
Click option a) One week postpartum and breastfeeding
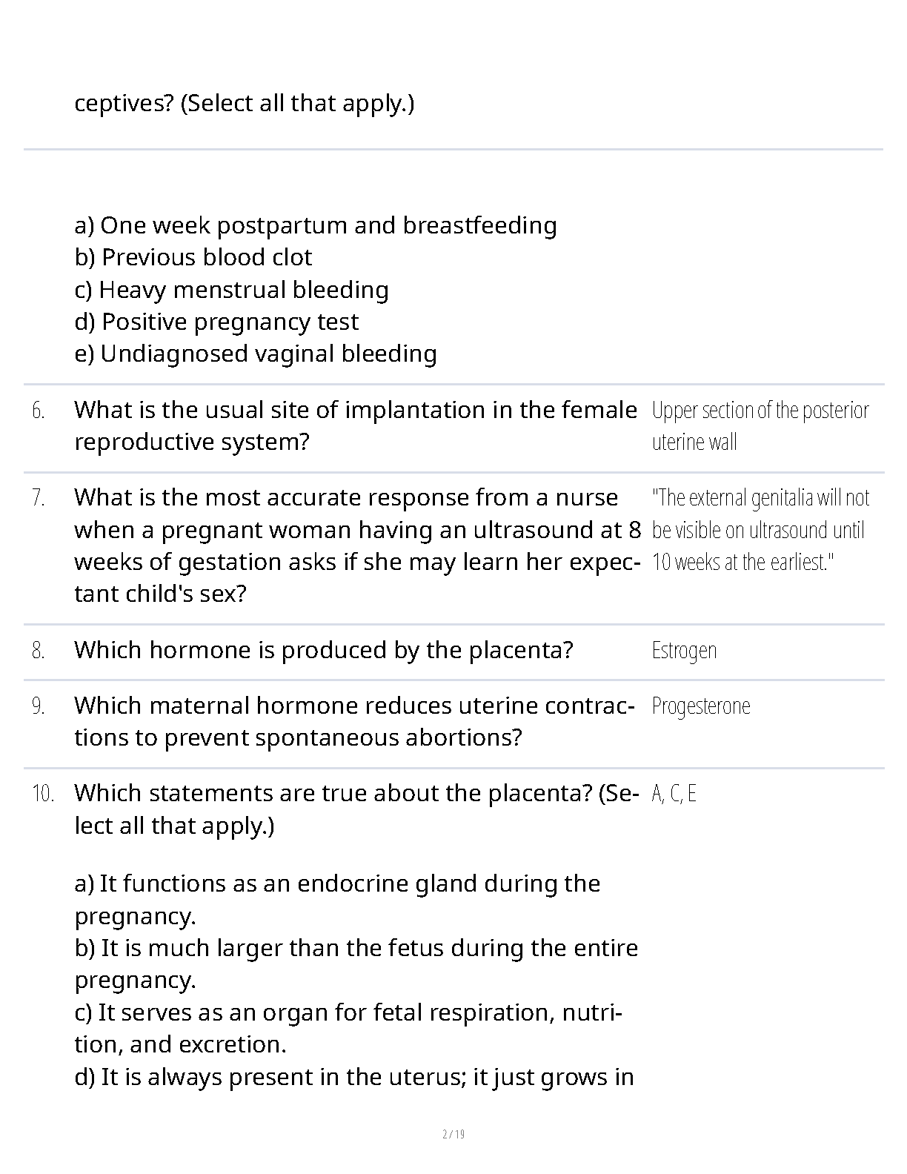coord(316,225)
